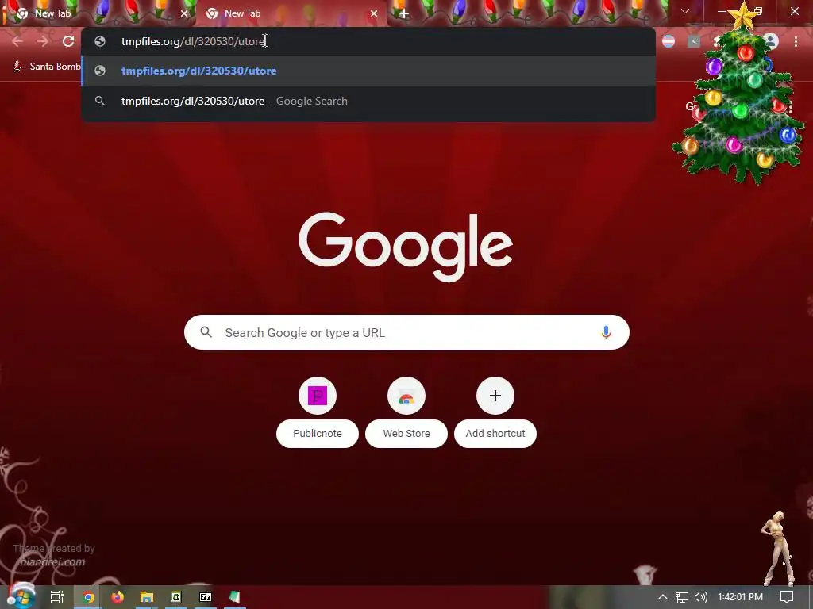Click the striped flag extension icon
Image resolution: width=813 pixels, height=609 pixels.
[x=669, y=41]
